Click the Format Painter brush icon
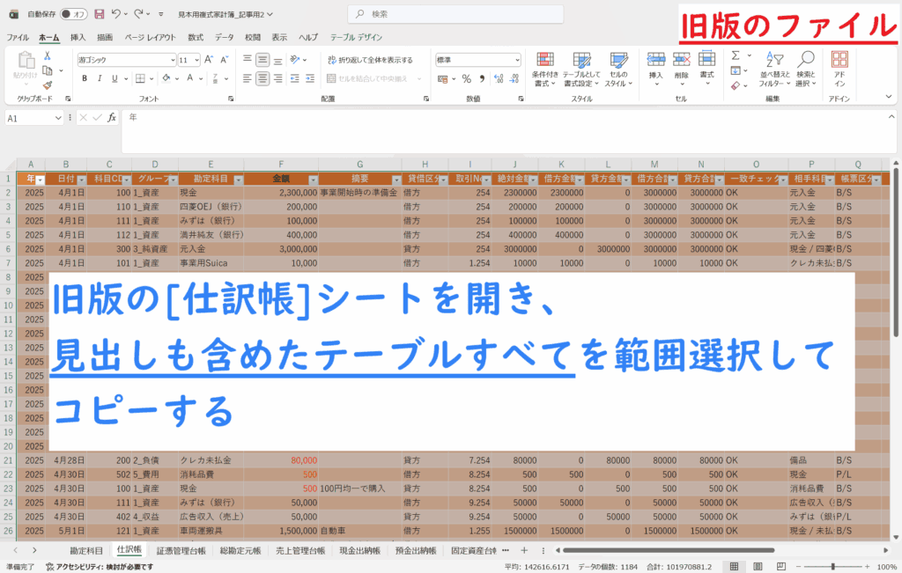This screenshot has height=573, width=902. pos(48,85)
